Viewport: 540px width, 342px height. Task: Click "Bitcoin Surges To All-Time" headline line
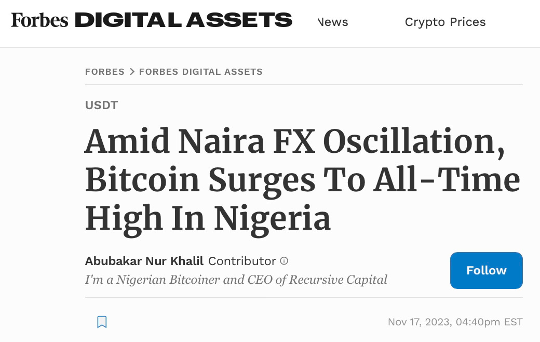[302, 180]
